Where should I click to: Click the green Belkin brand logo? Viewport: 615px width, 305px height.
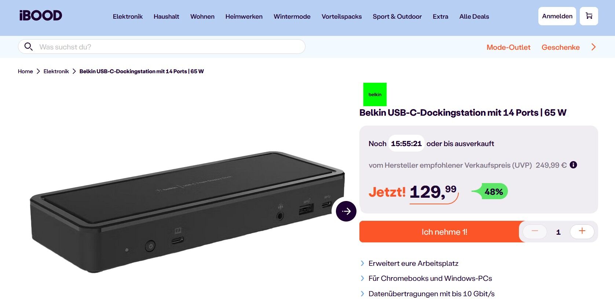[x=375, y=94]
